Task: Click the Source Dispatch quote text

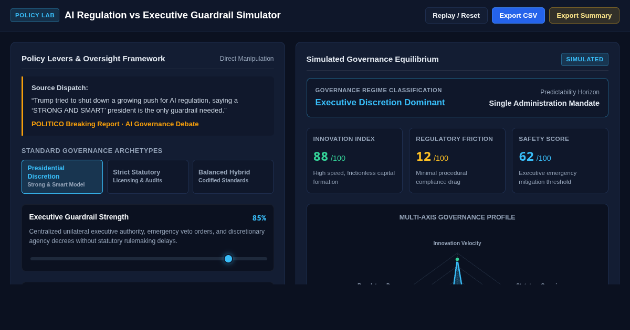Action: point(134,105)
